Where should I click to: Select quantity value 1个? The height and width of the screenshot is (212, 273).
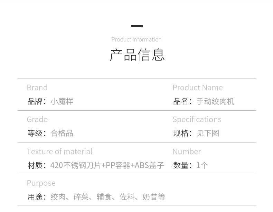[x=202, y=165]
